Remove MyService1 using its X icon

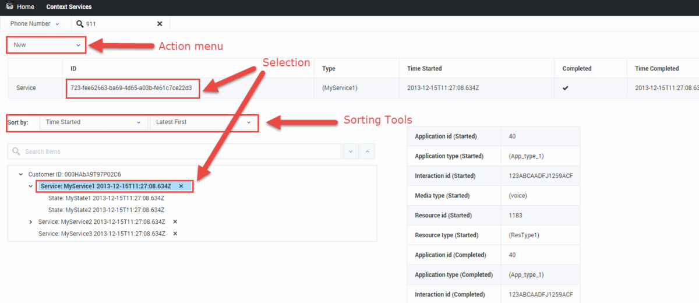point(181,186)
